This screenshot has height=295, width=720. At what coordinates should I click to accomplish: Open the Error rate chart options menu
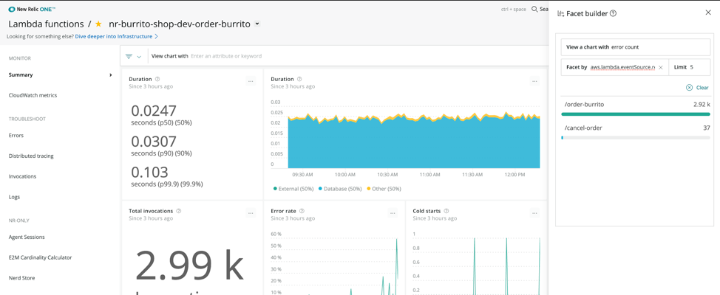tap(393, 213)
